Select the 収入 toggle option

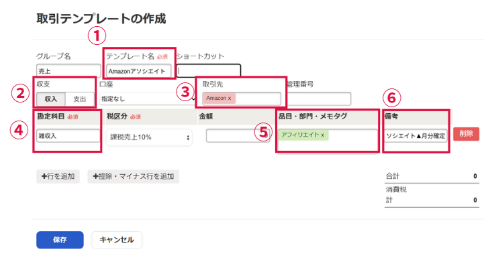[51, 98]
